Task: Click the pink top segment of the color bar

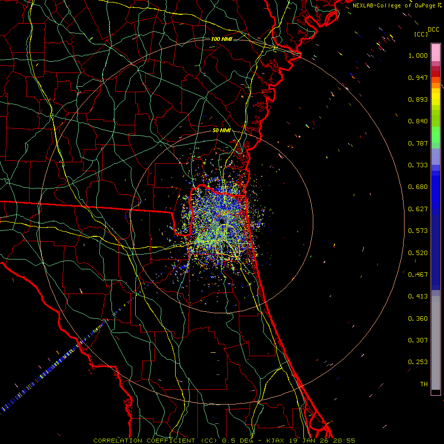Action: pos(436,53)
